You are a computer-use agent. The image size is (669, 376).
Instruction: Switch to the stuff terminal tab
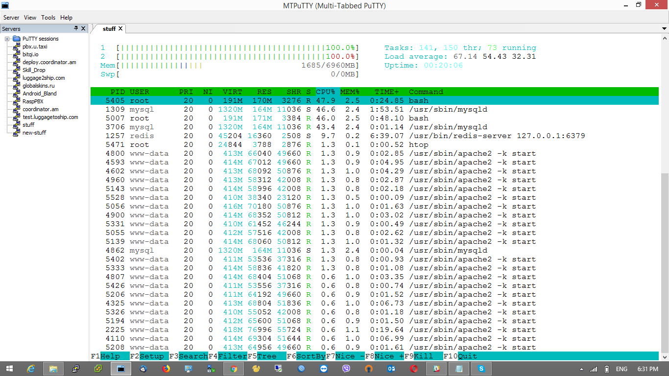(109, 29)
